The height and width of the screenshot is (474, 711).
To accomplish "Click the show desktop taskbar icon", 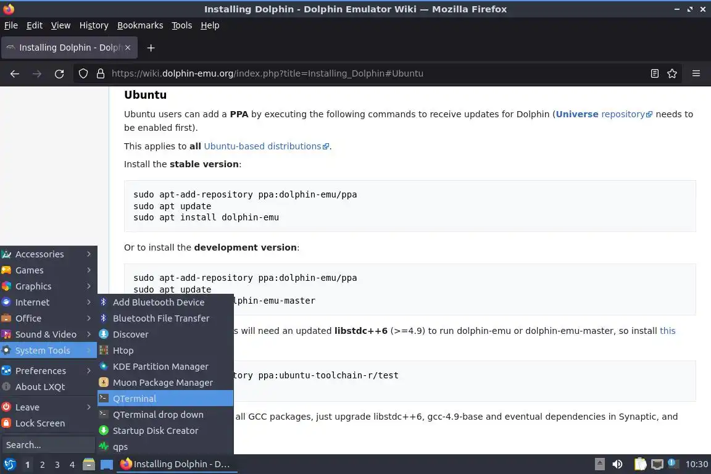I will click(x=107, y=464).
